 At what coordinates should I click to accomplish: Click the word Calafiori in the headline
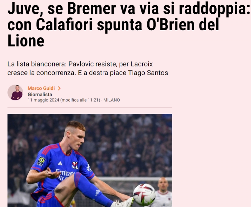[64, 25]
